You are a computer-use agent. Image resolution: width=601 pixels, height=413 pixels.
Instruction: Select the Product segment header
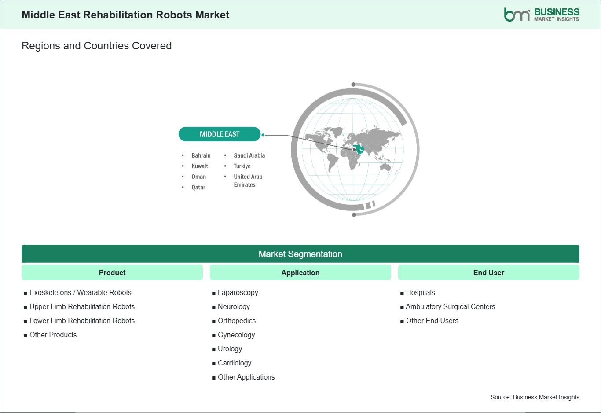coord(112,273)
